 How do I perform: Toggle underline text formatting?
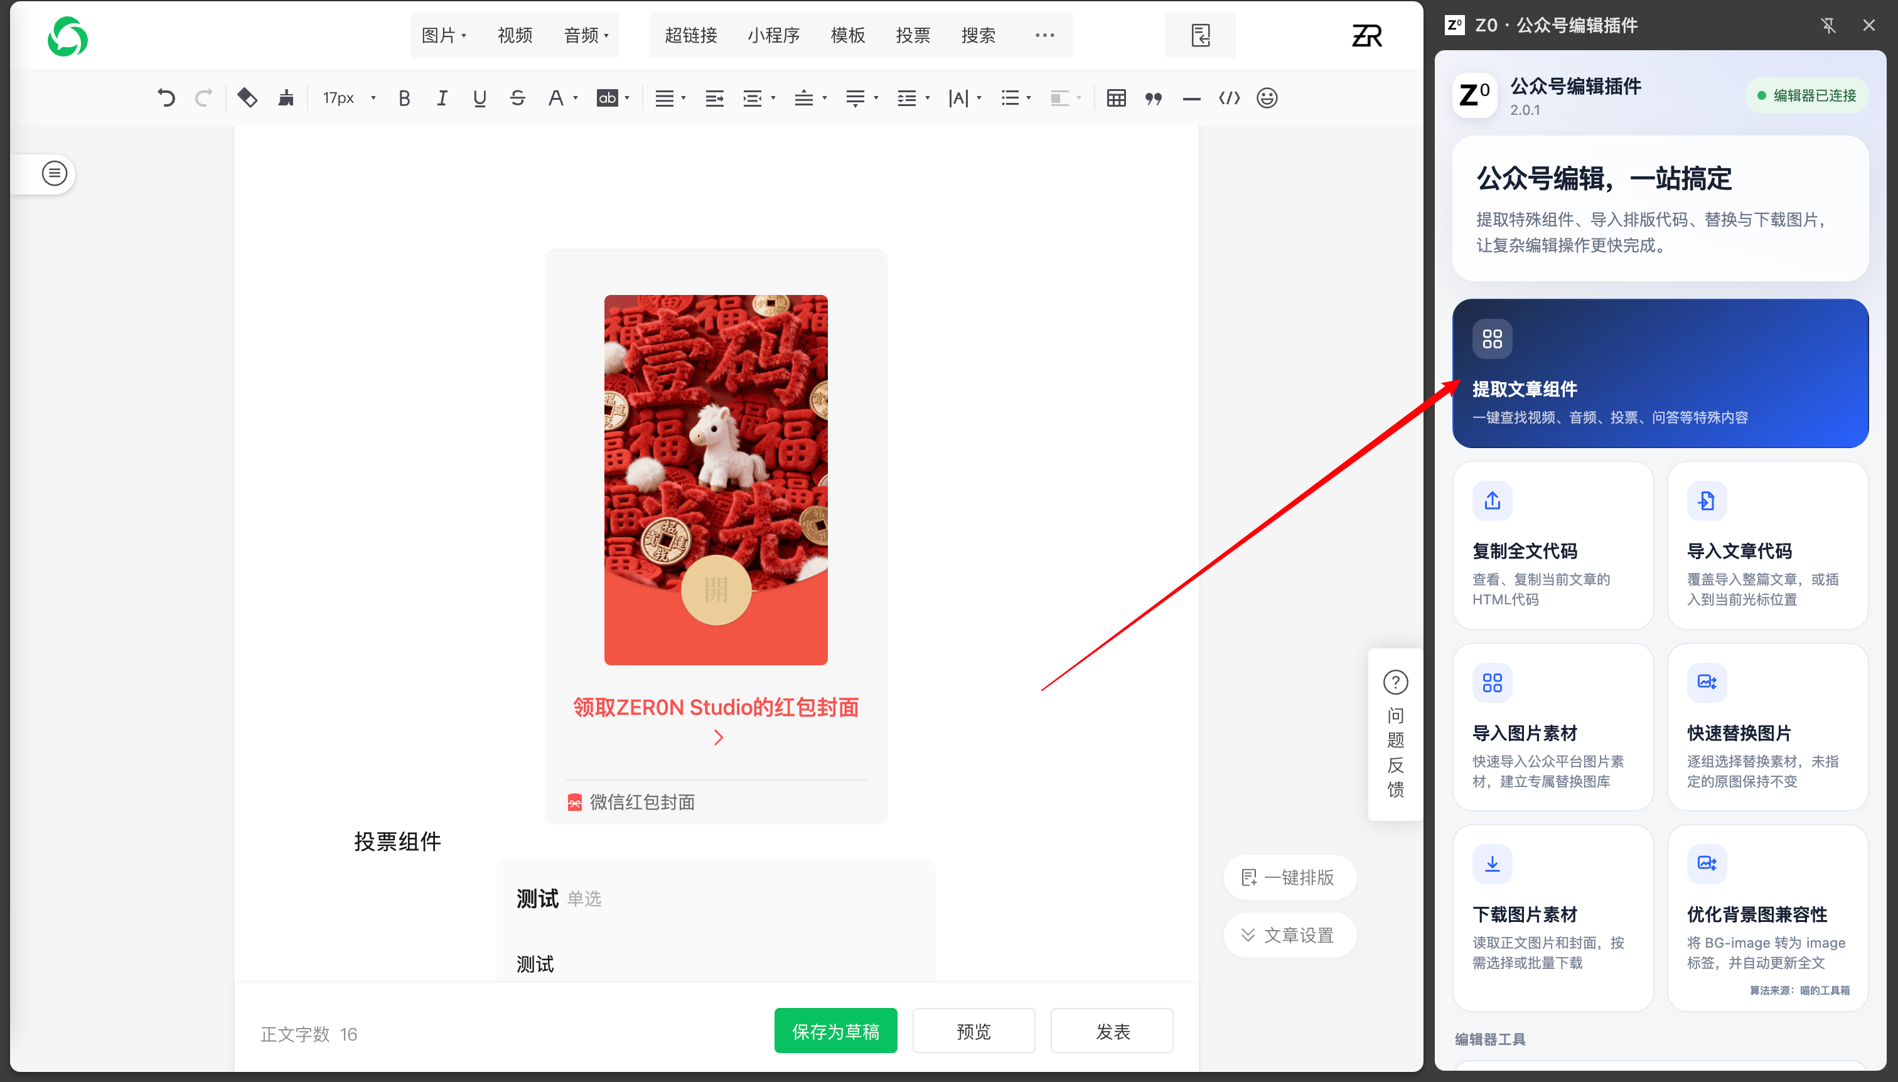click(480, 98)
